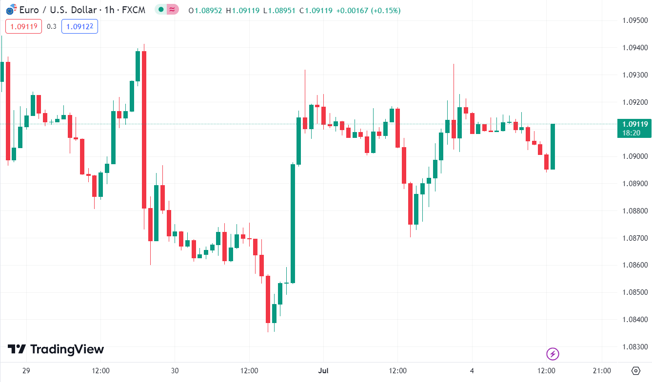Click the 1.09500 price scale label
Screen dimensions: 652x382
tap(635, 20)
